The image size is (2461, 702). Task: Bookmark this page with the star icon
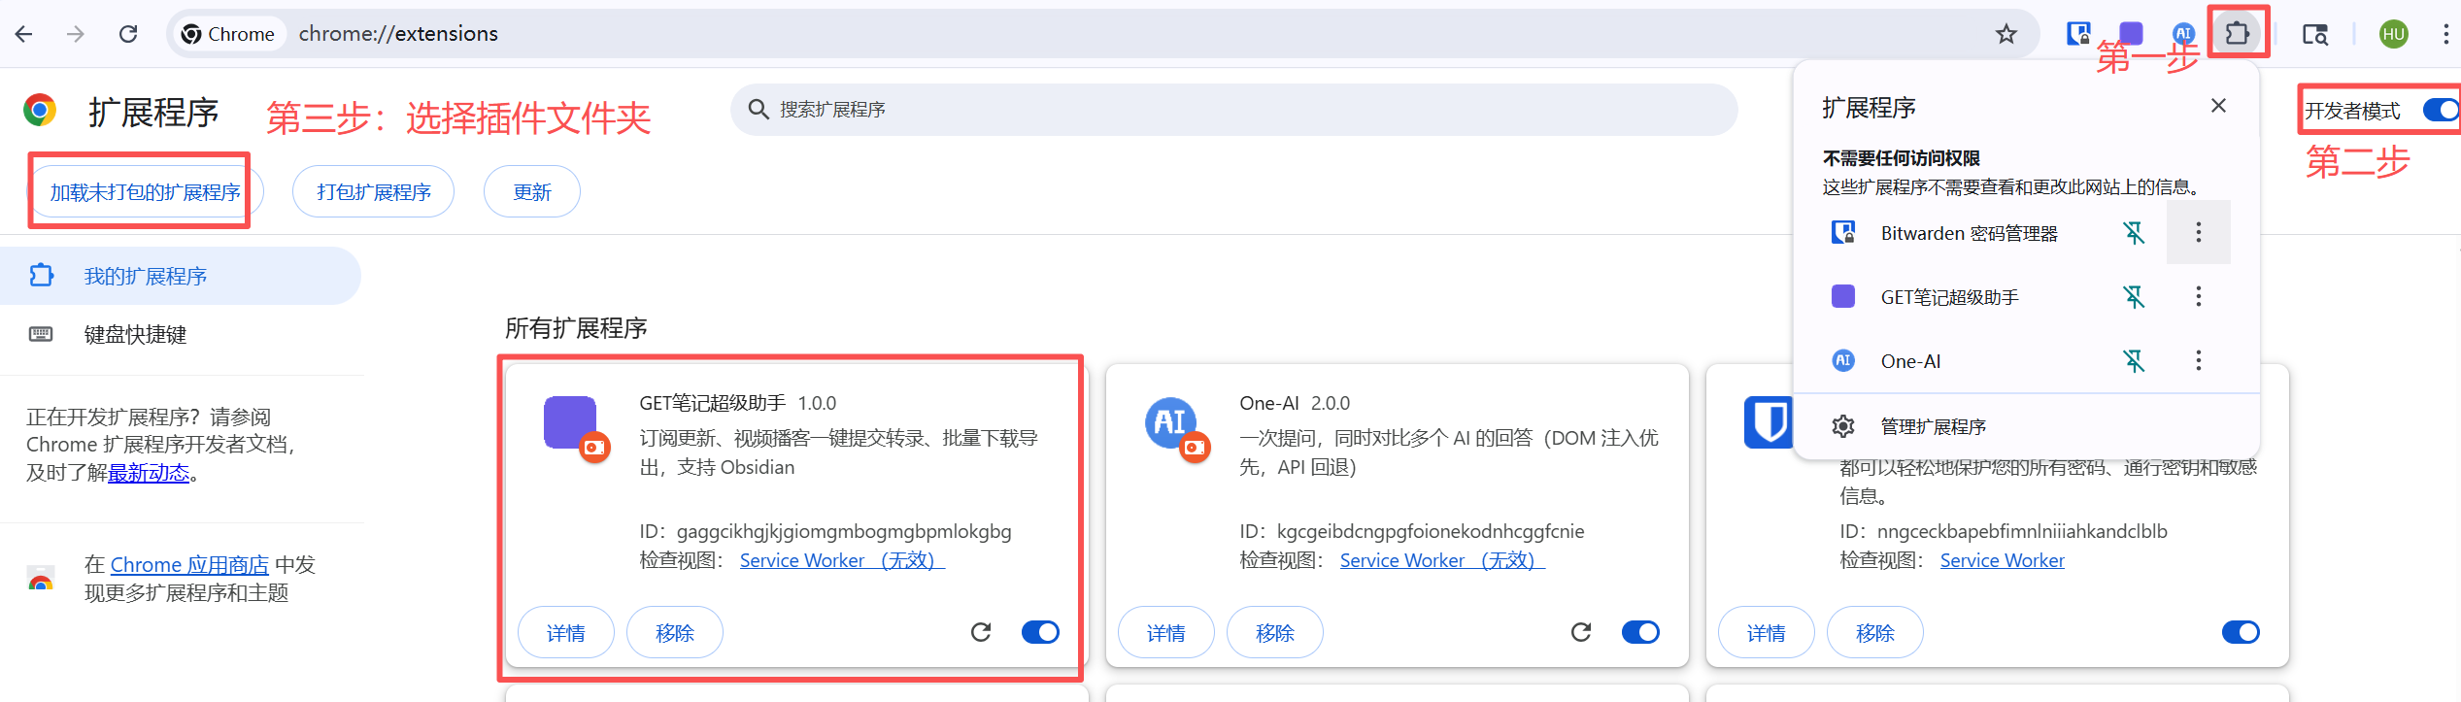coord(2006,34)
